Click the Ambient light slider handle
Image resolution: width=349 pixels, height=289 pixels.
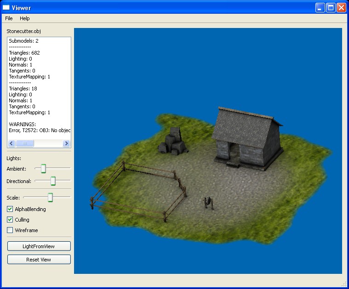(43, 169)
